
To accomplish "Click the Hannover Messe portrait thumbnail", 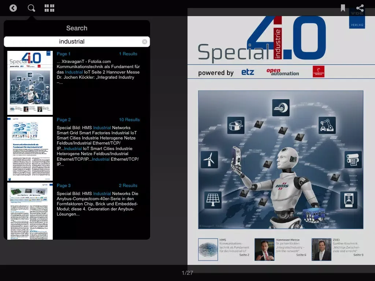I will (x=264, y=250).
